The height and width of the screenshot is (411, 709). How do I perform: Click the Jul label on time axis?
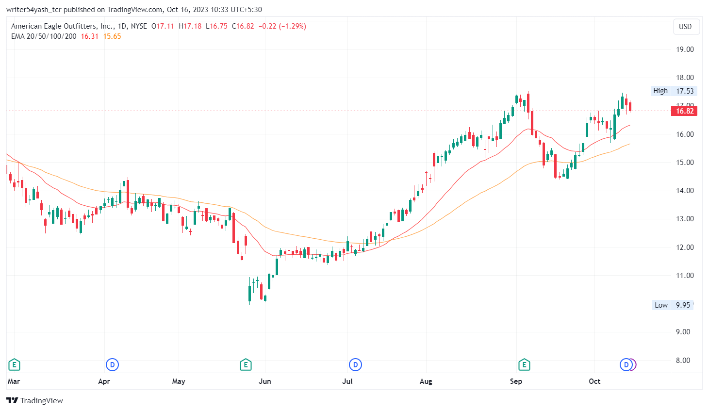coord(347,381)
